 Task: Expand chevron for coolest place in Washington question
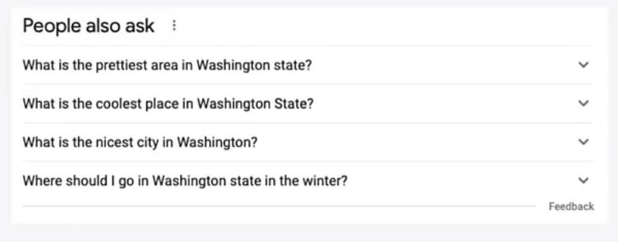pyautogui.click(x=583, y=103)
